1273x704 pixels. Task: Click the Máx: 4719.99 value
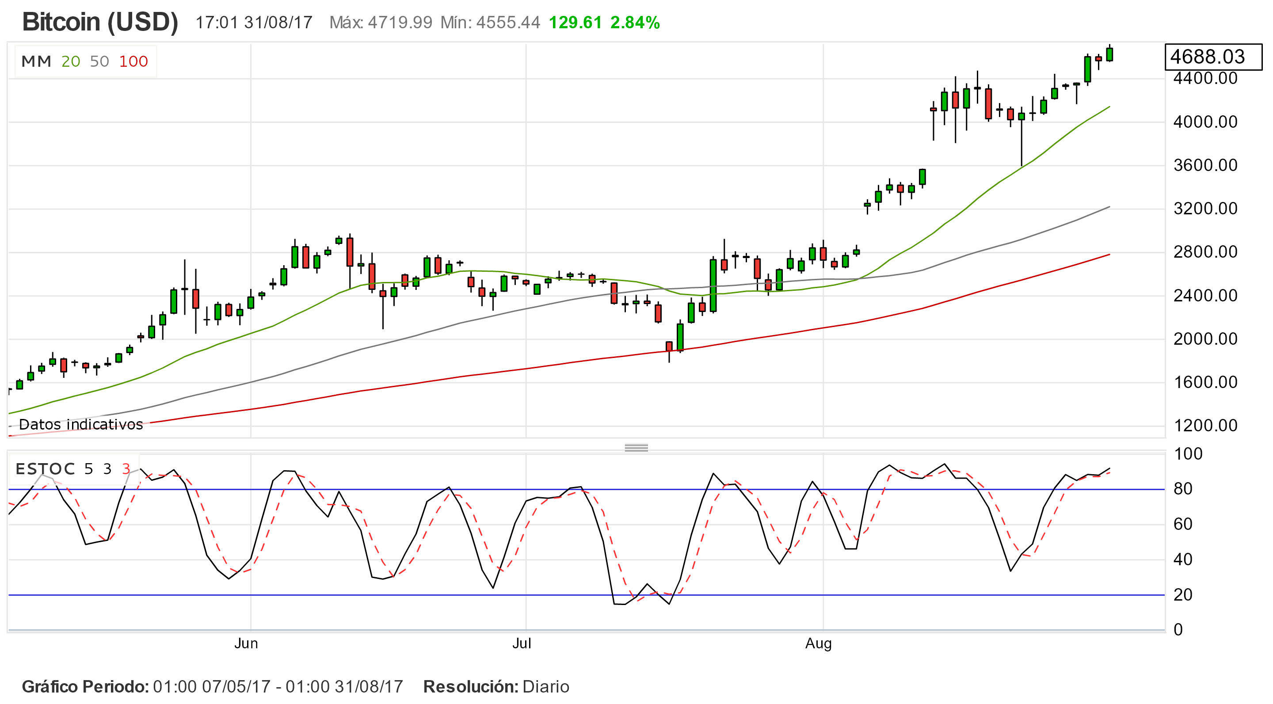pyautogui.click(x=381, y=23)
